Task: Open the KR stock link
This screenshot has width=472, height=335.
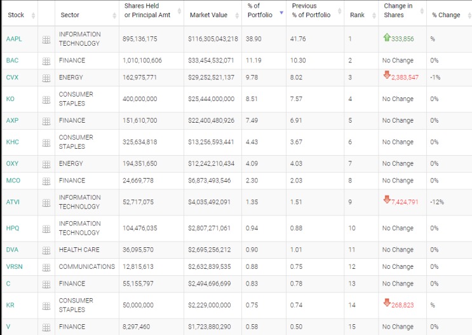Action: click(x=10, y=305)
